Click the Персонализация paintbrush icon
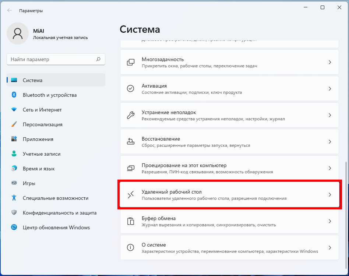Viewport: 349px width, 276px height. pos(14,124)
